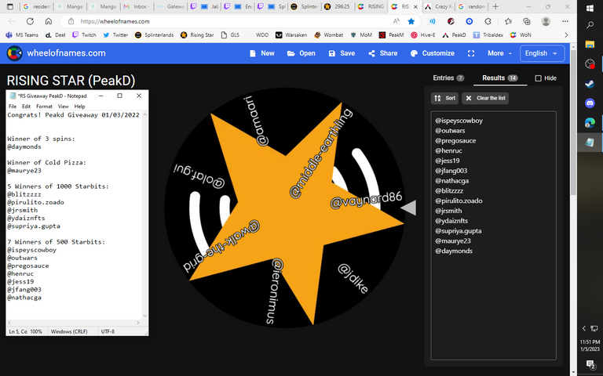Viewport: 603px width, 376px height.
Task: Open Windows taskbar search
Action: pos(590,25)
